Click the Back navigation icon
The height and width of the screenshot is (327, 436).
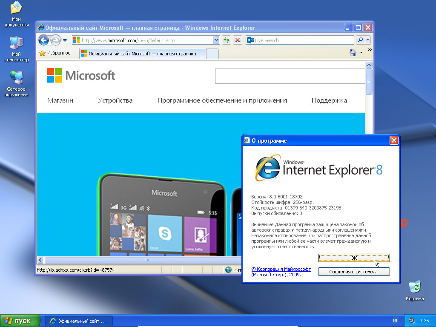[x=43, y=40]
